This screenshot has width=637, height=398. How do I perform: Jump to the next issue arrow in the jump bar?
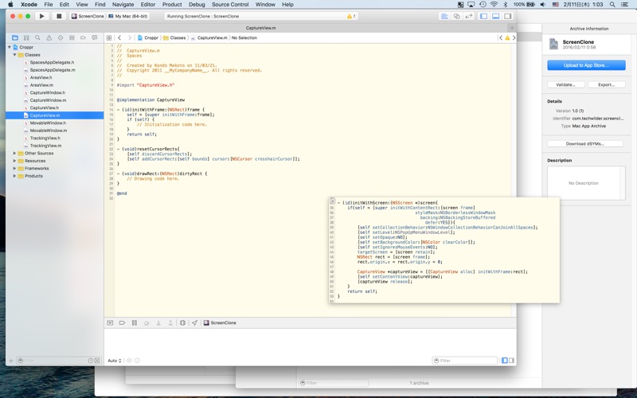[514, 37]
